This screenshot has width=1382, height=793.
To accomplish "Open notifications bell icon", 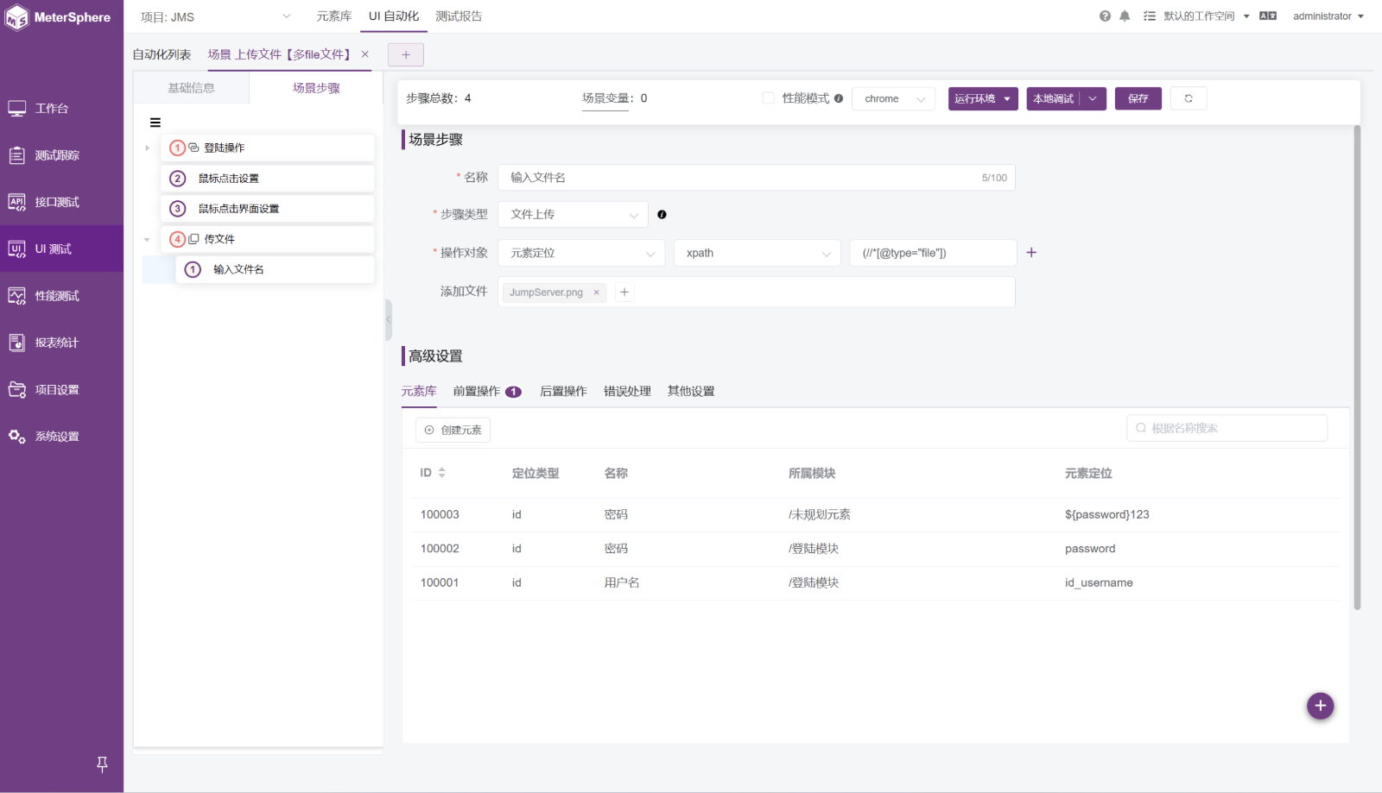I will (1125, 16).
